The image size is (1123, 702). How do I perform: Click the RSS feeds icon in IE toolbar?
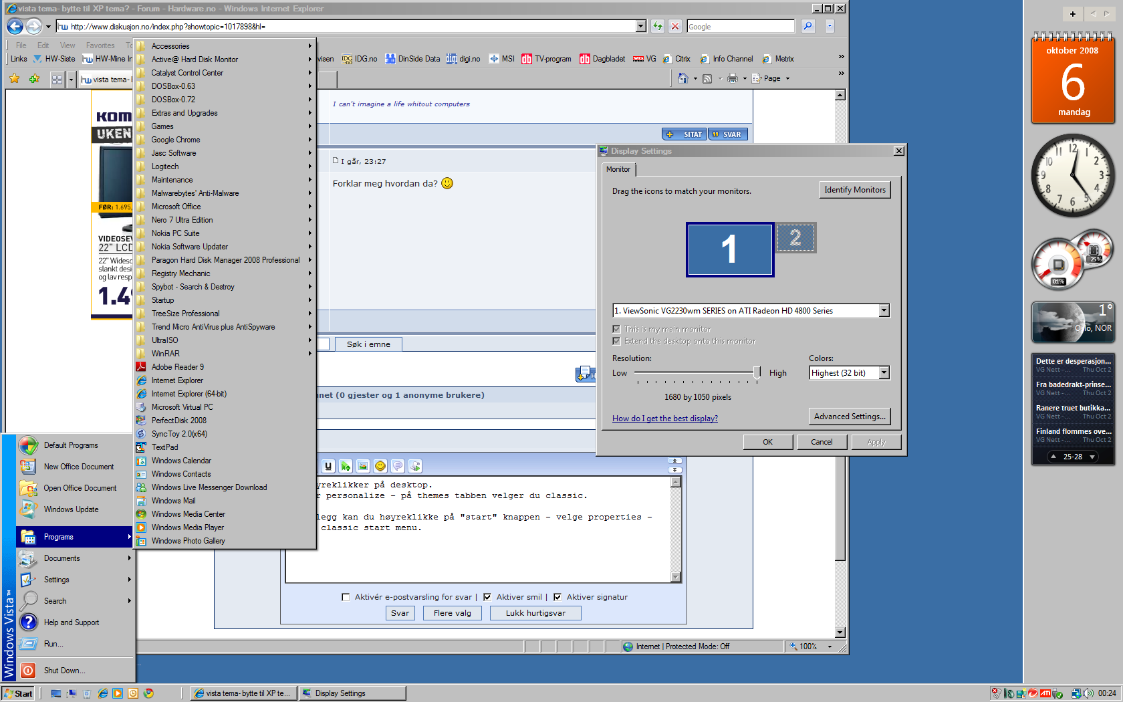point(707,78)
